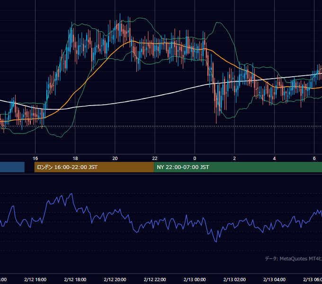Click the 0 hour label on price chart axis
Screen dimensions: 322x284
tap(195, 159)
